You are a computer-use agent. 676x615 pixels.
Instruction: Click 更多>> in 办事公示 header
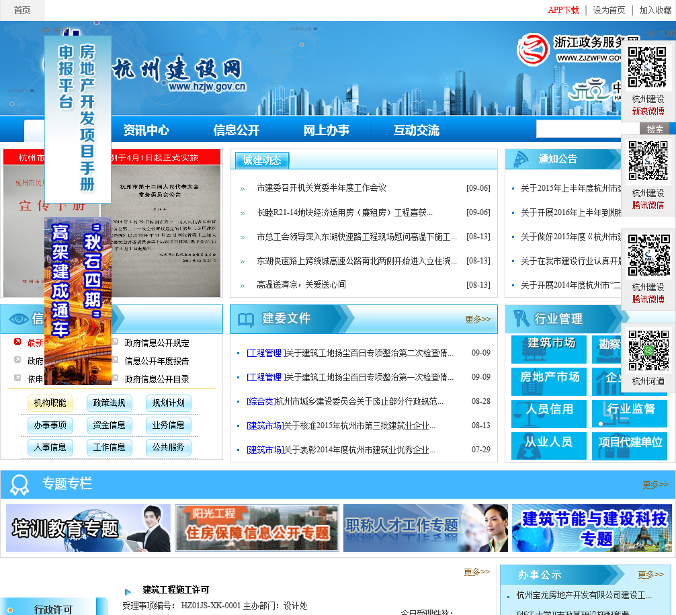[x=650, y=575]
